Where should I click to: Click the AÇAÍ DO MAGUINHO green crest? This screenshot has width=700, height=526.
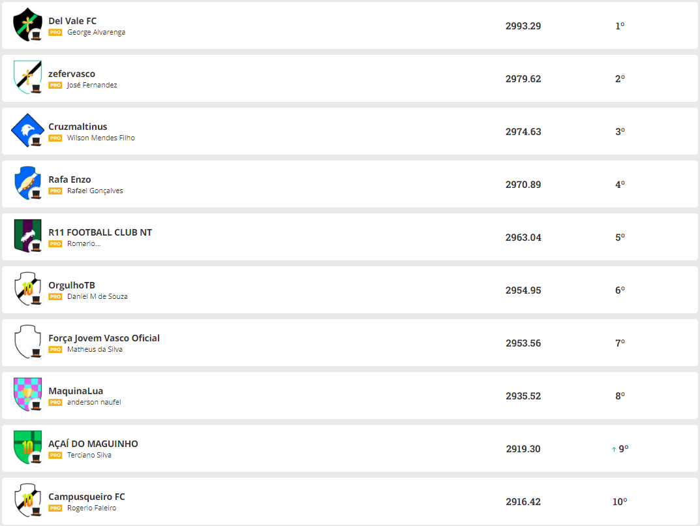point(27,448)
